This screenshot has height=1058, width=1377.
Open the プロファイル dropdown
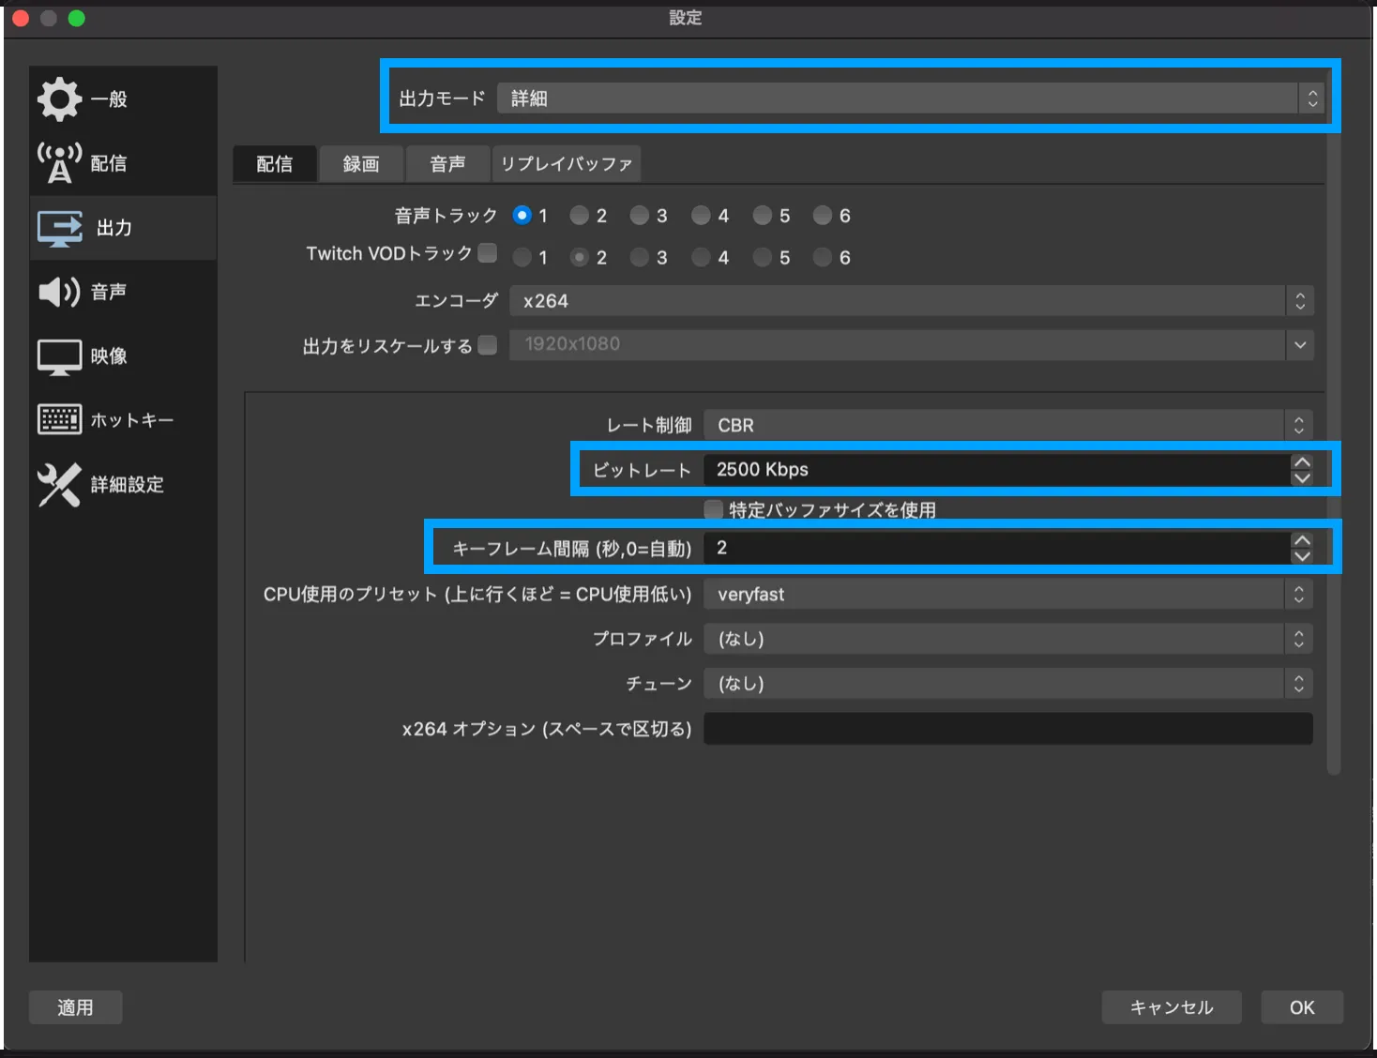[1008, 639]
